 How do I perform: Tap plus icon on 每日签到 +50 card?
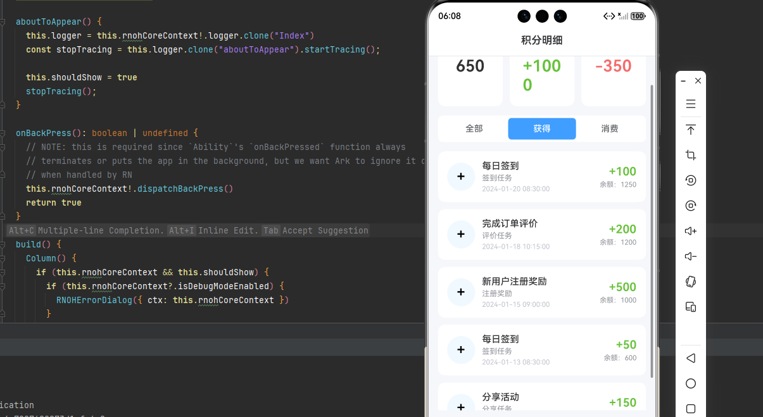pos(461,350)
